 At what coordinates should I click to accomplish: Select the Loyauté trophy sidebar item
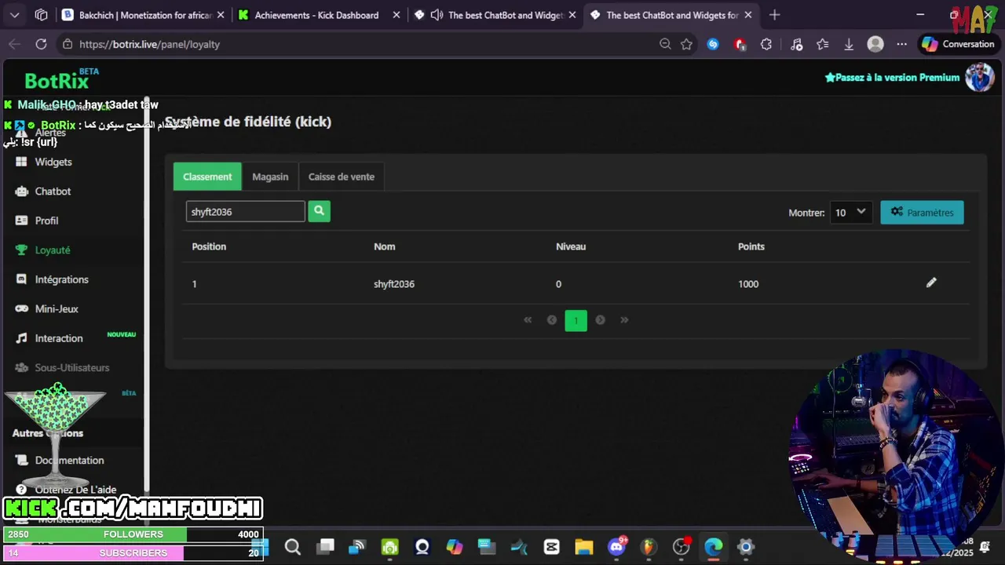(53, 250)
